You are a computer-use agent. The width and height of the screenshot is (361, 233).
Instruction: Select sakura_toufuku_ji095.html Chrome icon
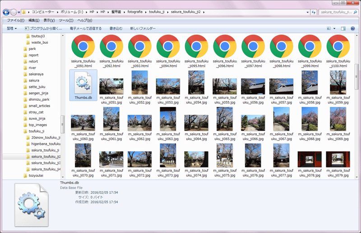coord(196,46)
